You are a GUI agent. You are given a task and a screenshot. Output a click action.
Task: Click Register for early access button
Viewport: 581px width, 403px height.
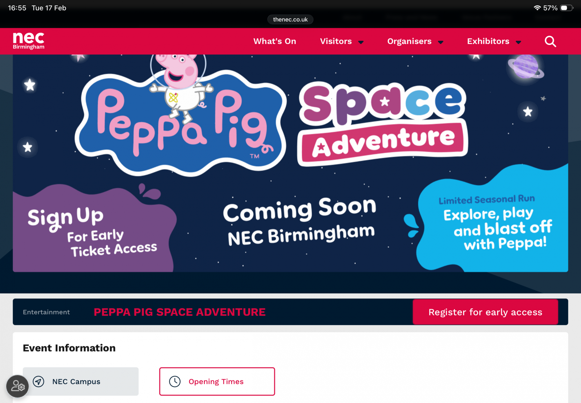click(x=485, y=312)
